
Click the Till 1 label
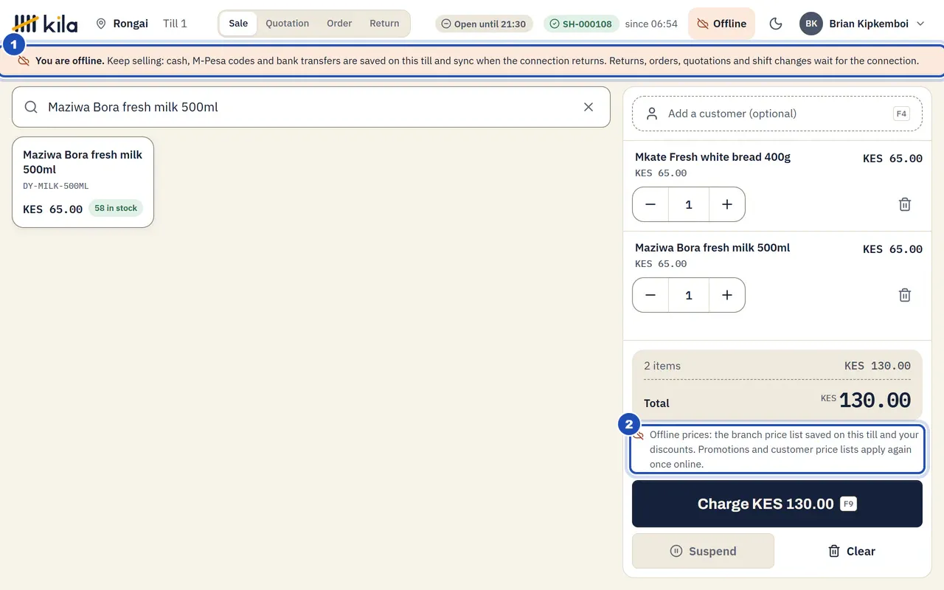click(175, 24)
